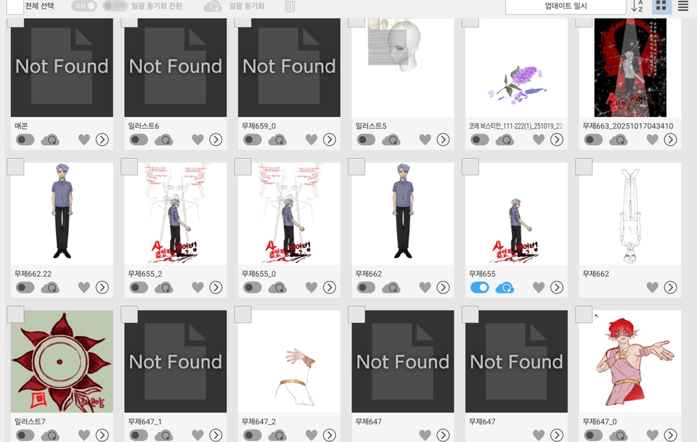The image size is (697, 442).
Task: Switch to list view layout
Action: point(683,7)
